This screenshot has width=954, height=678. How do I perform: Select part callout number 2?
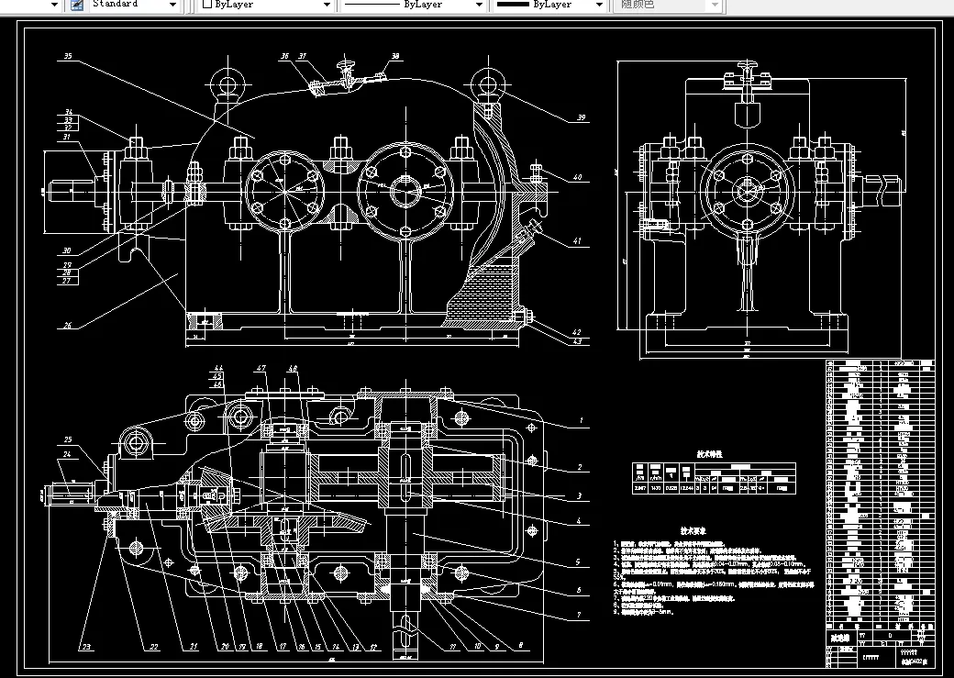click(x=580, y=467)
